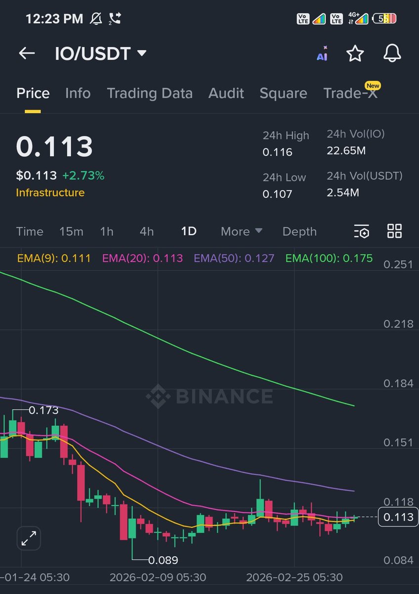Select the 4h chart interval
The image size is (419, 594).
click(x=147, y=231)
